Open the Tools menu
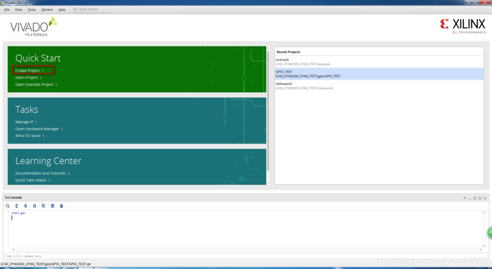The image size is (492, 269). pyautogui.click(x=32, y=10)
